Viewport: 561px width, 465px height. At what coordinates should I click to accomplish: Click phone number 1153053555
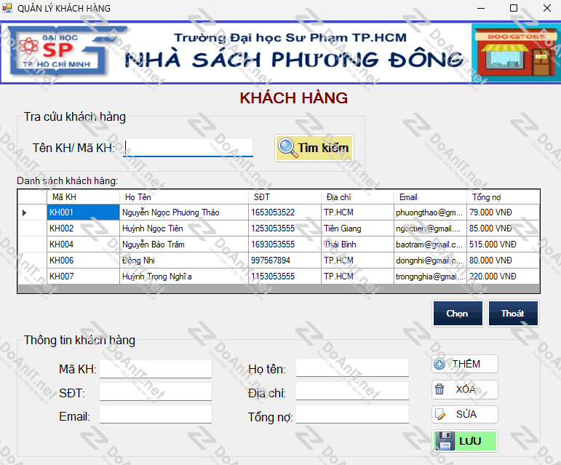[285, 277]
